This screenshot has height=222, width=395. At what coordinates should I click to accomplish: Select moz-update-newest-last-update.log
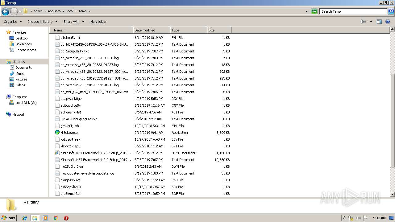[87, 173]
